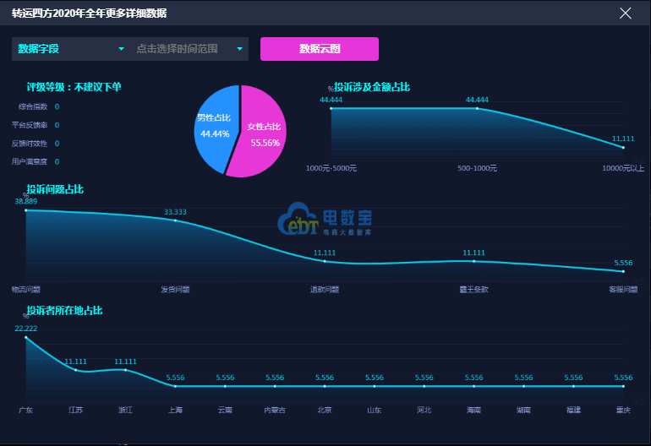This screenshot has width=651, height=446.
Task: Click the 投诉者所在地占比 chart title
Action: pos(64,310)
